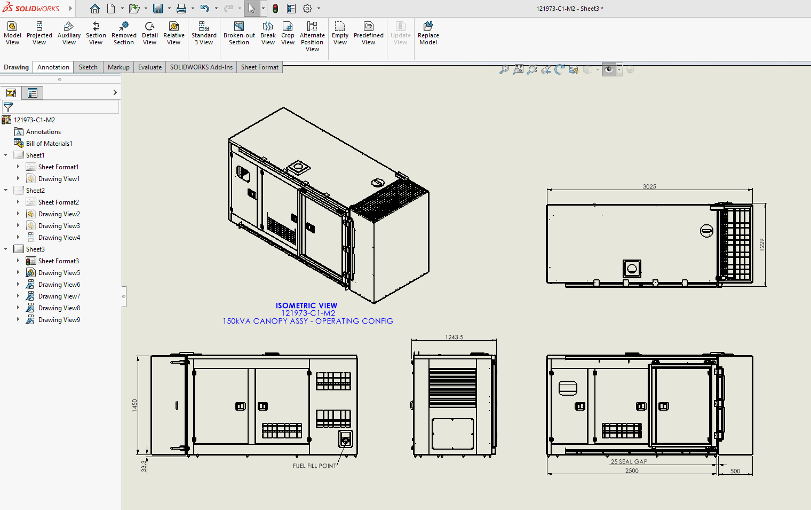Click the Replace Model icon
This screenshot has height=510, width=811.
coord(428,33)
